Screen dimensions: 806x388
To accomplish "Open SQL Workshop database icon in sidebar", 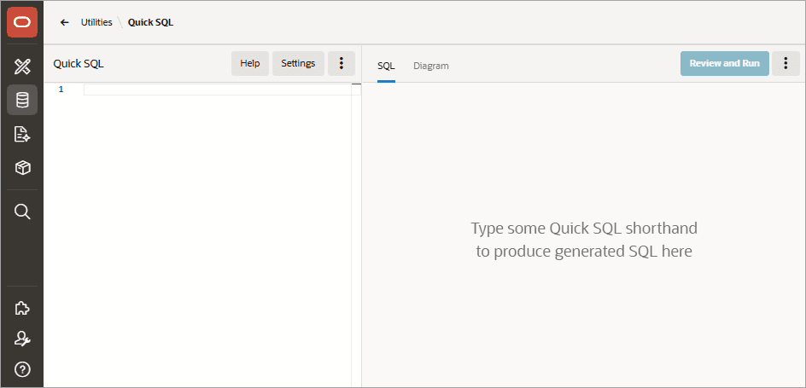I will (22, 100).
